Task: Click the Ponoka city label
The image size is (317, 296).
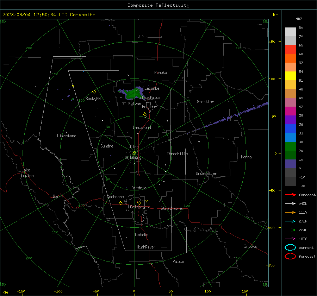Action: point(161,73)
